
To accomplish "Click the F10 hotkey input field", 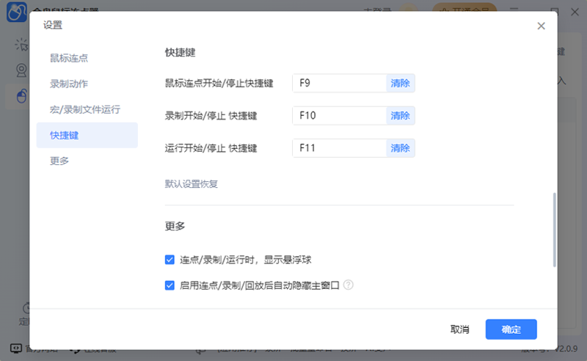I will [x=339, y=116].
